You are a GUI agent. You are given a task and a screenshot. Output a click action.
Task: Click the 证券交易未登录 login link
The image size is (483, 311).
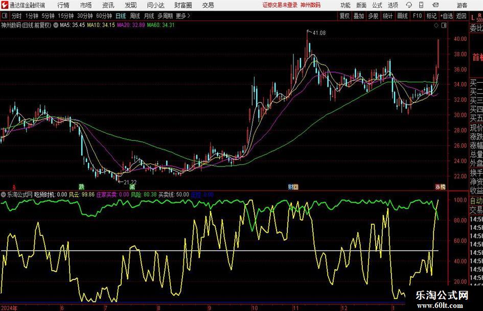click(x=280, y=5)
